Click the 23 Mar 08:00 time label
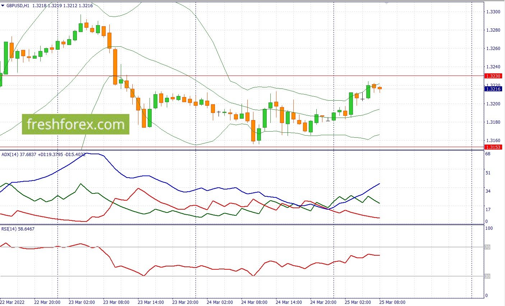The image size is (505, 306). 116,302
